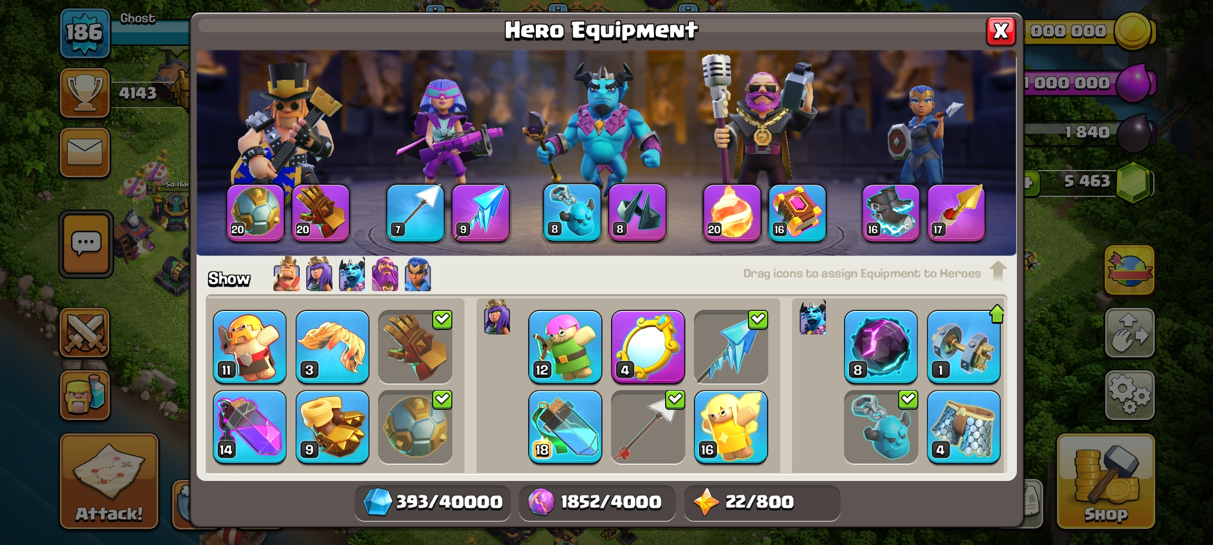Choose the Archer Puppet equipment level 12

click(x=565, y=347)
